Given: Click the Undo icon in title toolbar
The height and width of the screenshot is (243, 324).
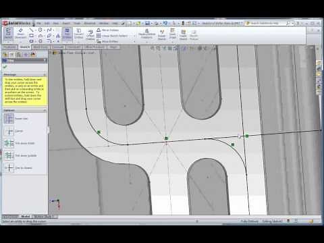Looking at the screenshot, I should click(165, 23).
